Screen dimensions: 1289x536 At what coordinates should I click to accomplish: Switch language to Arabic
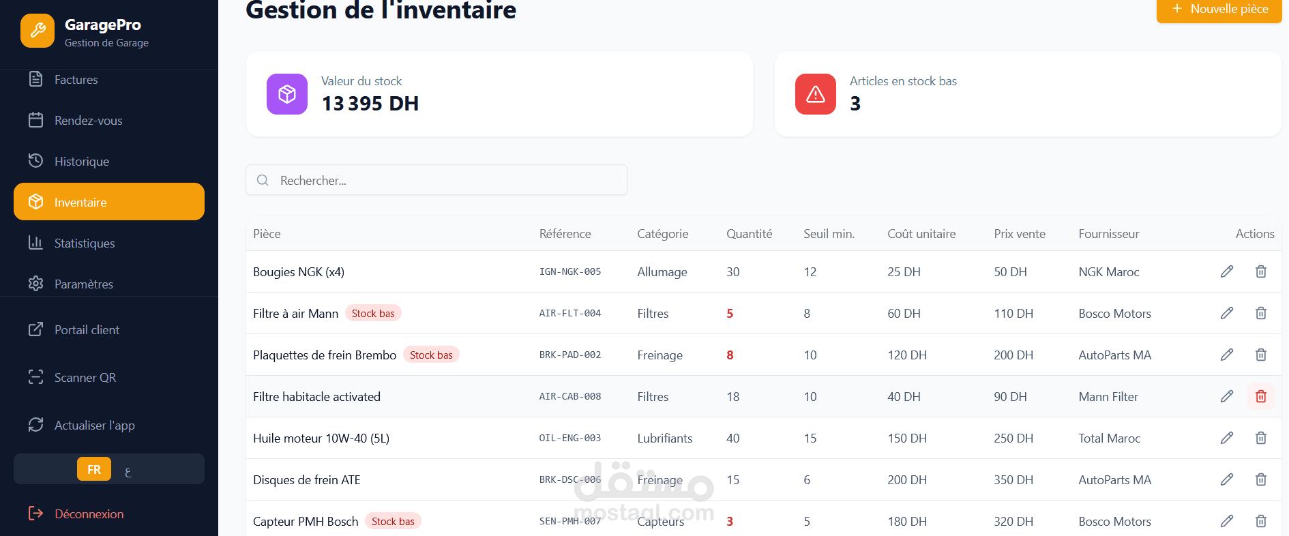[x=128, y=471]
